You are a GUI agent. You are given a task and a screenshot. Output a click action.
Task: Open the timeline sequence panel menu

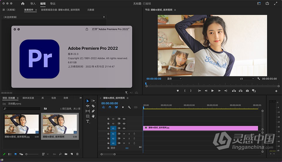pos(127,98)
